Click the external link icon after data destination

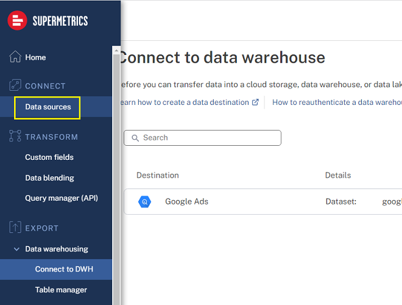tap(255, 102)
